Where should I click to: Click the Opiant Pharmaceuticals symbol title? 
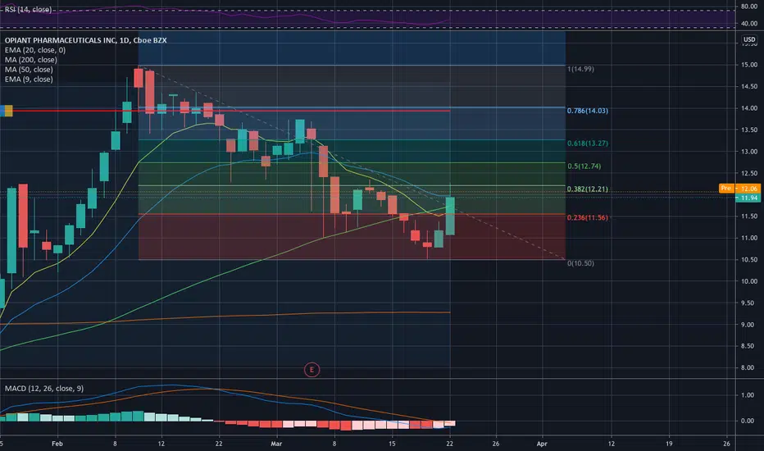86,40
